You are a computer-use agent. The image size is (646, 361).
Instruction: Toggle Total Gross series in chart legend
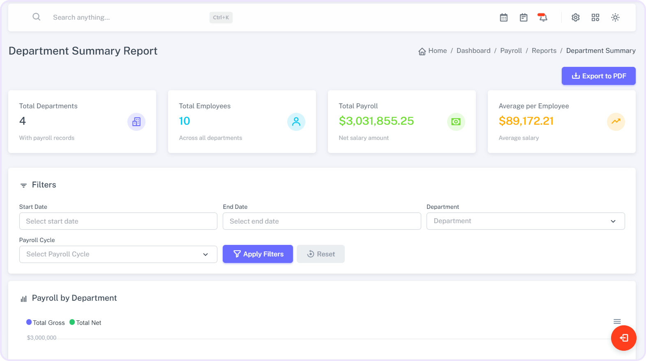point(46,323)
